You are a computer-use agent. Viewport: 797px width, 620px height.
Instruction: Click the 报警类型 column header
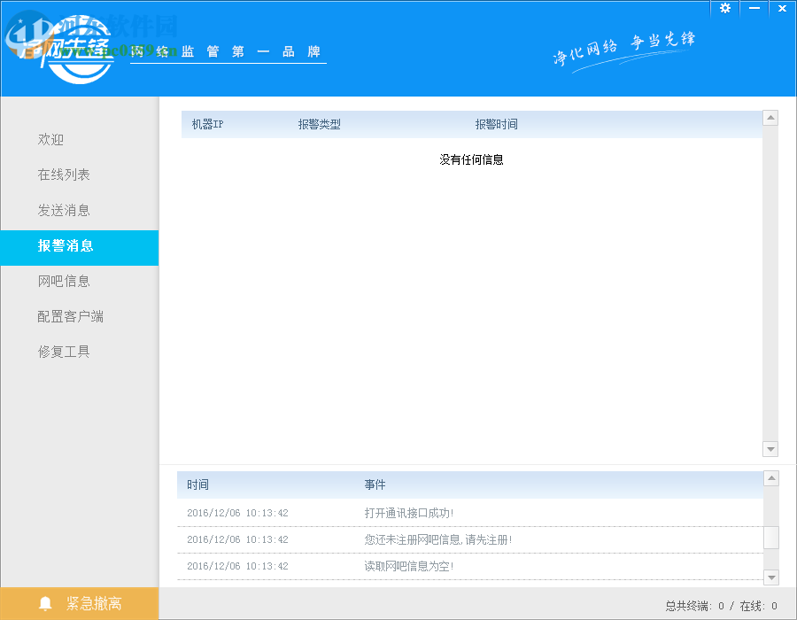[319, 124]
